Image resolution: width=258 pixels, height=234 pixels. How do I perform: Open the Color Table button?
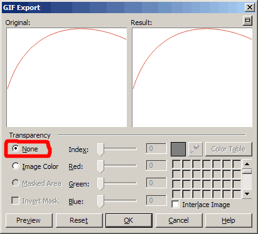click(228, 149)
